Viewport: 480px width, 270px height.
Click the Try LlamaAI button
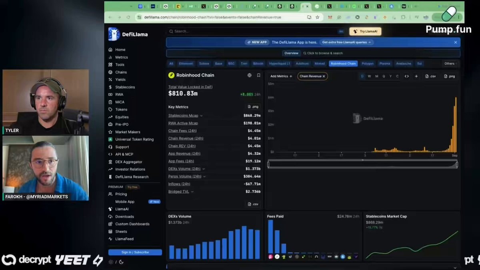pos(365,31)
